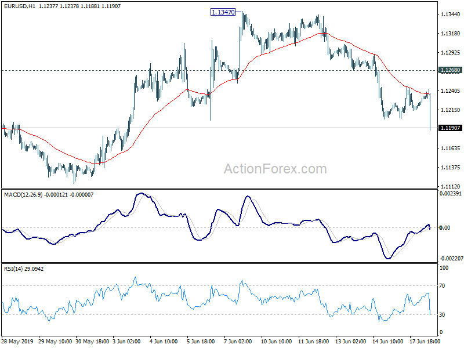Click the 1.12150 price axis value
464x348 pixels.
tap(451, 110)
